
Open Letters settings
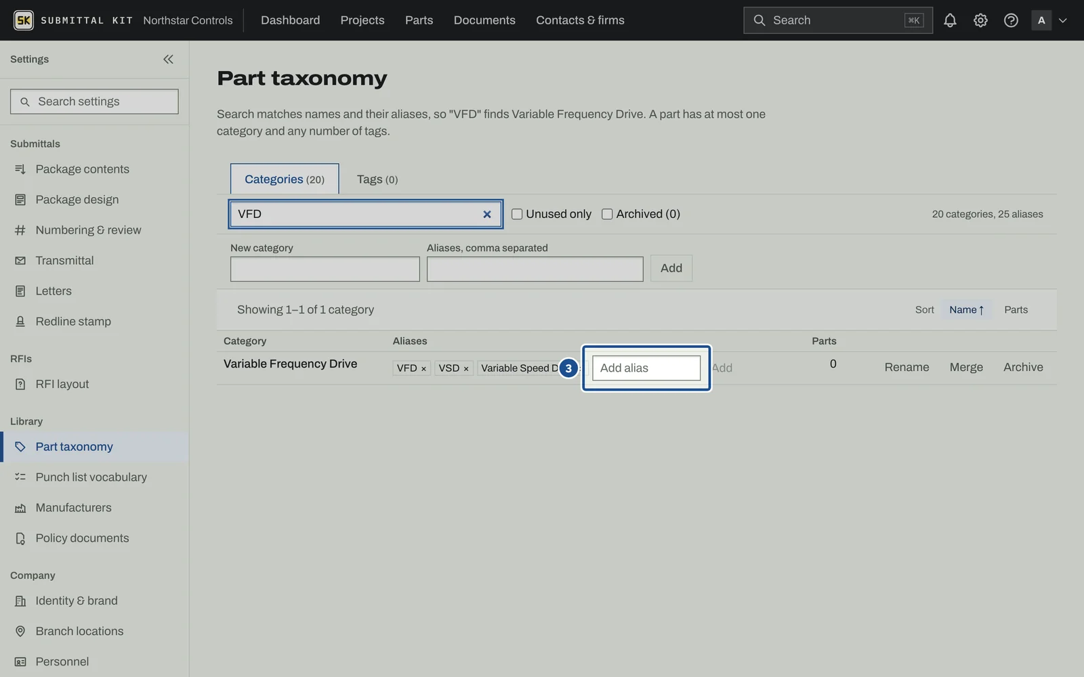[x=94, y=291]
